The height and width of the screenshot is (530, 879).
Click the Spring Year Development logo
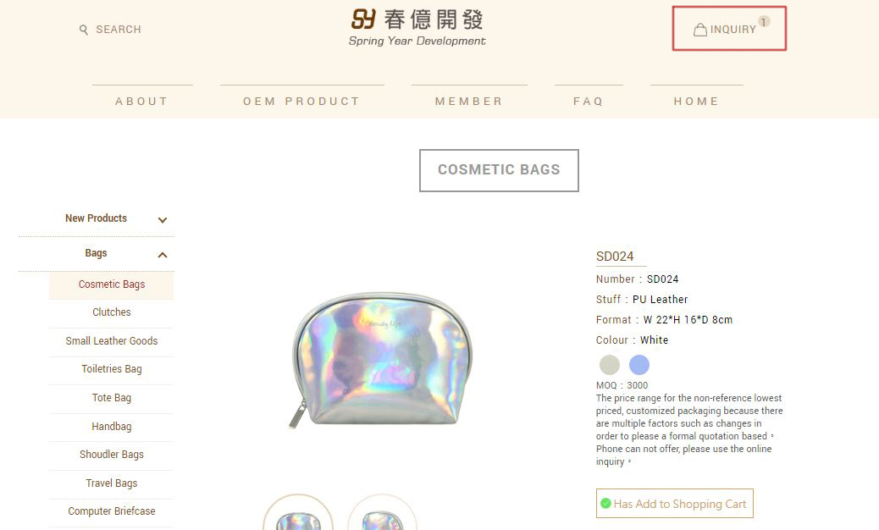pos(417,28)
